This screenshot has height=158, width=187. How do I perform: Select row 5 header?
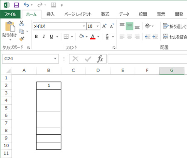click(x=6, y=108)
